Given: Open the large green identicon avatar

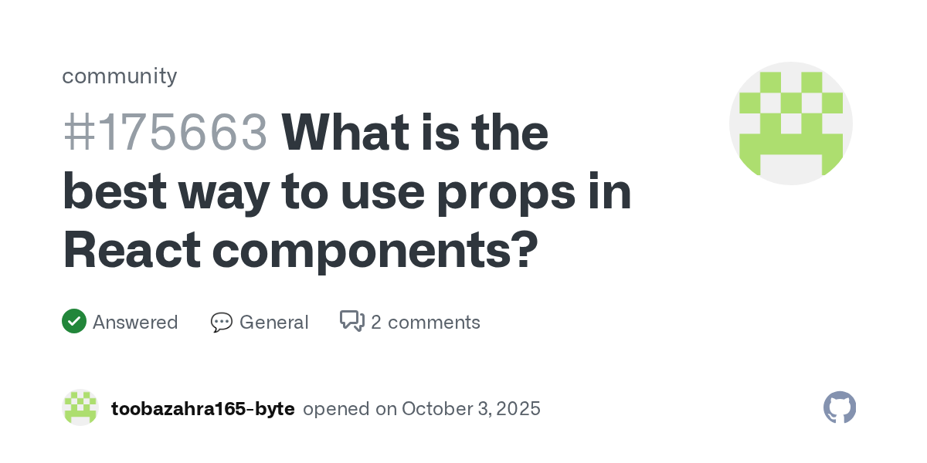Looking at the screenshot, I should pos(790,123).
